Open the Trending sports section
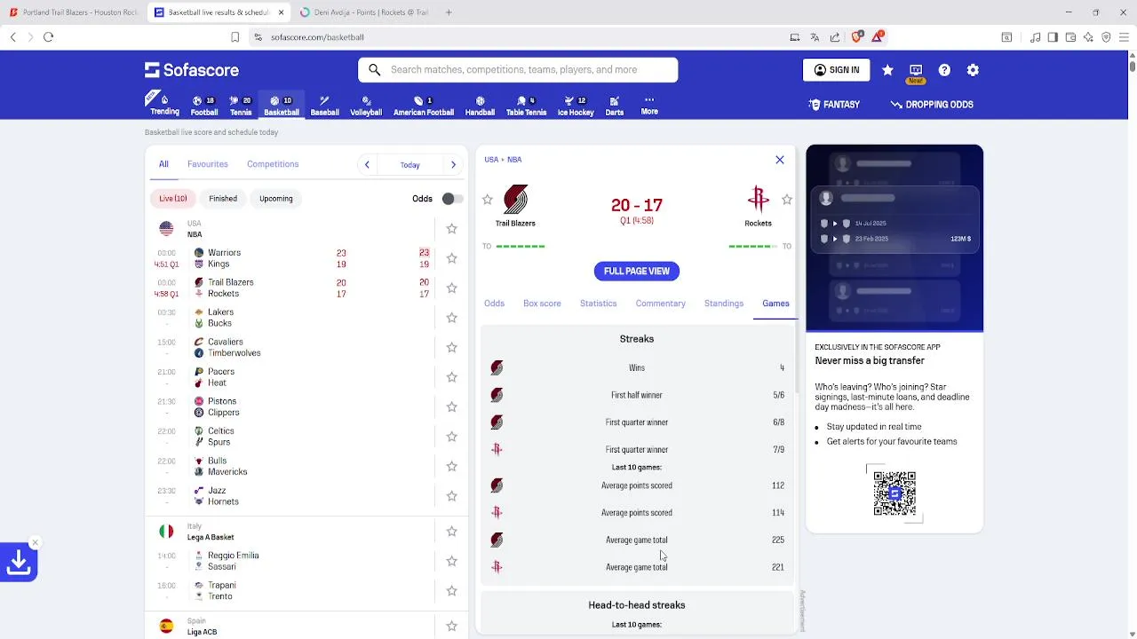 click(164, 105)
